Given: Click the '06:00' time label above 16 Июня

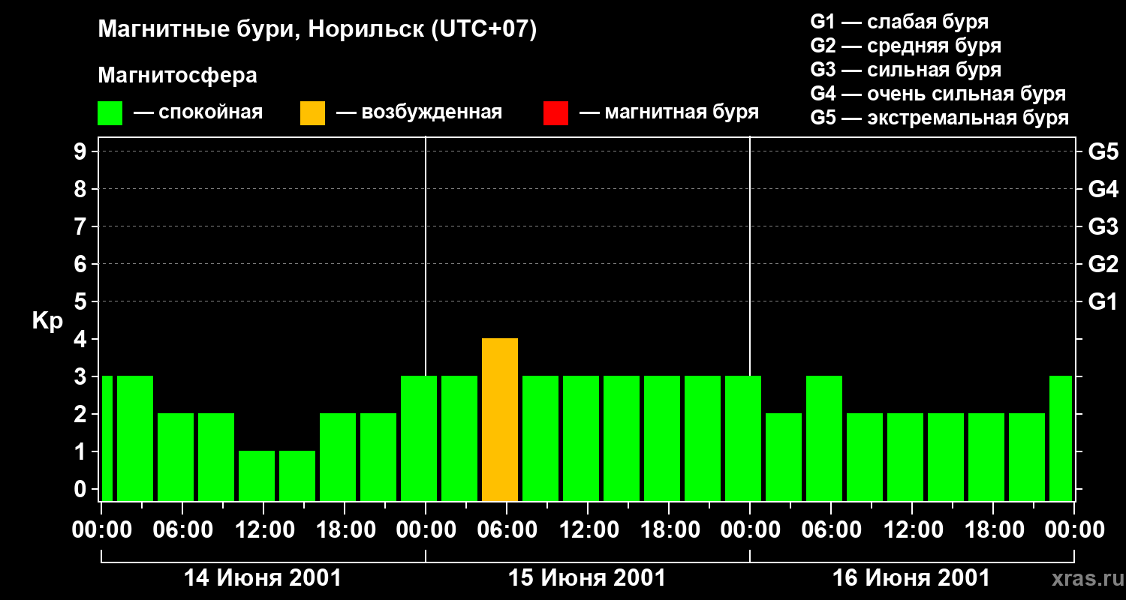Looking at the screenshot, I should [830, 530].
